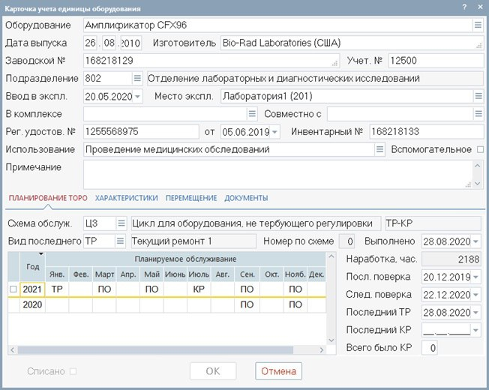Viewport: 489px width, 390px height.
Task: Click ПО cell in November 2020
Action: coord(295,304)
